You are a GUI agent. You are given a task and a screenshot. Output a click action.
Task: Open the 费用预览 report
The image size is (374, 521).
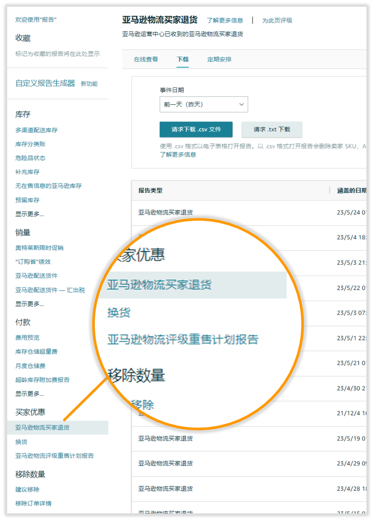27,338
